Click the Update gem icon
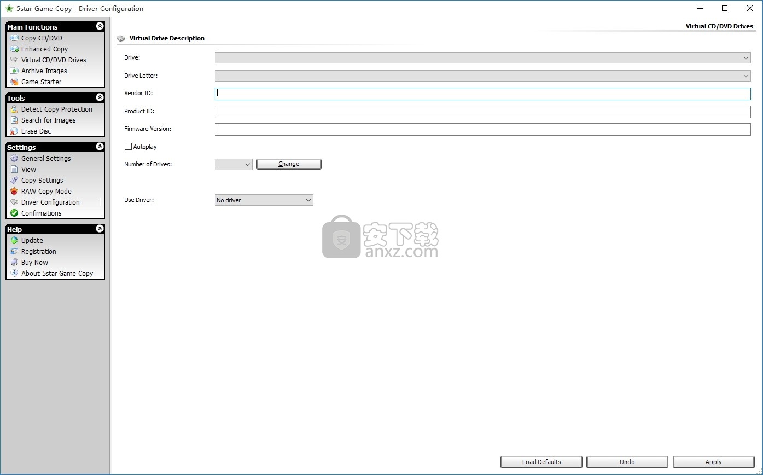The width and height of the screenshot is (763, 475). (14, 240)
